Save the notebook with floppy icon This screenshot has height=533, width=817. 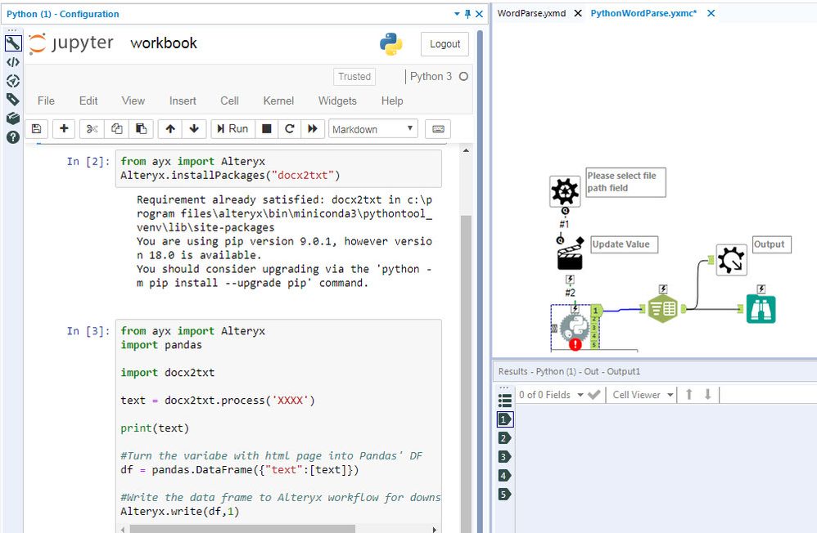coord(37,128)
